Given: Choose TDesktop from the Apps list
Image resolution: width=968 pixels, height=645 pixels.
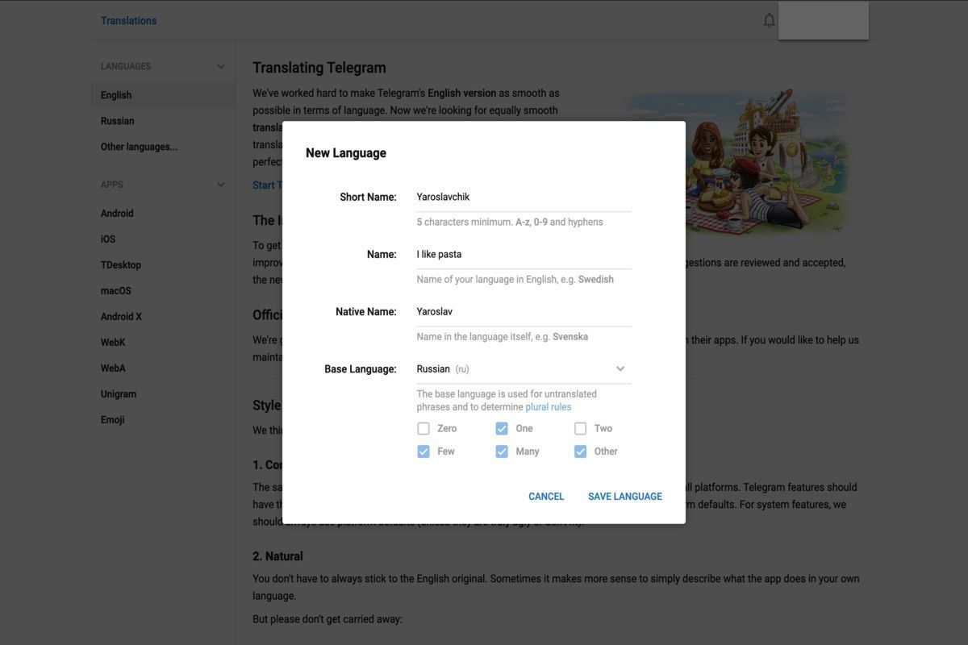Looking at the screenshot, I should tap(121, 265).
